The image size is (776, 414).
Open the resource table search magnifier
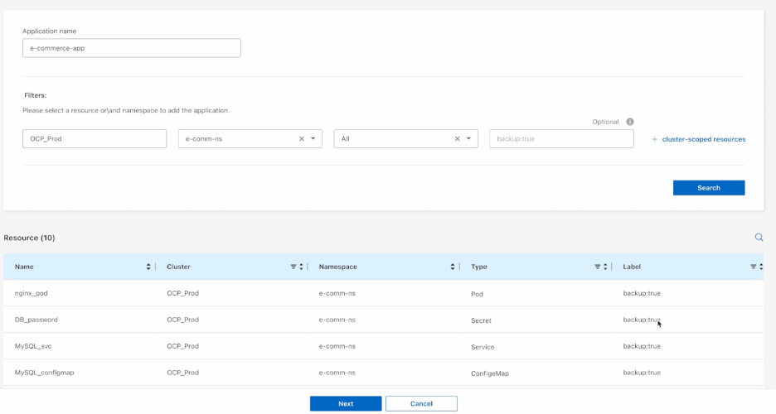tap(759, 238)
